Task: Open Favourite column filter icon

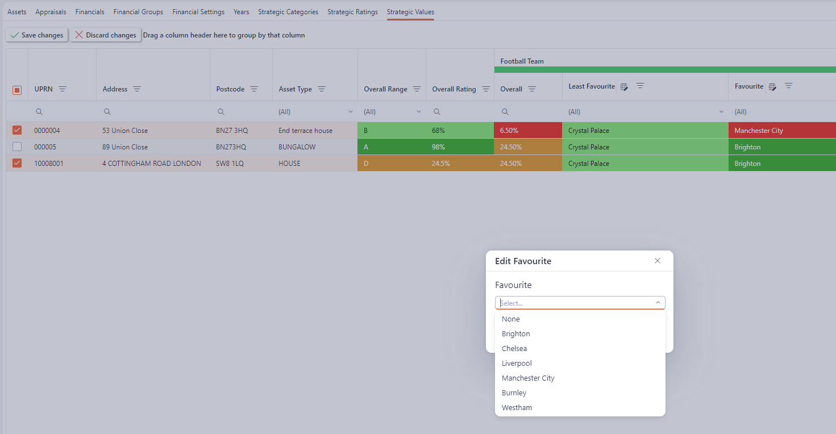Action: click(x=789, y=86)
